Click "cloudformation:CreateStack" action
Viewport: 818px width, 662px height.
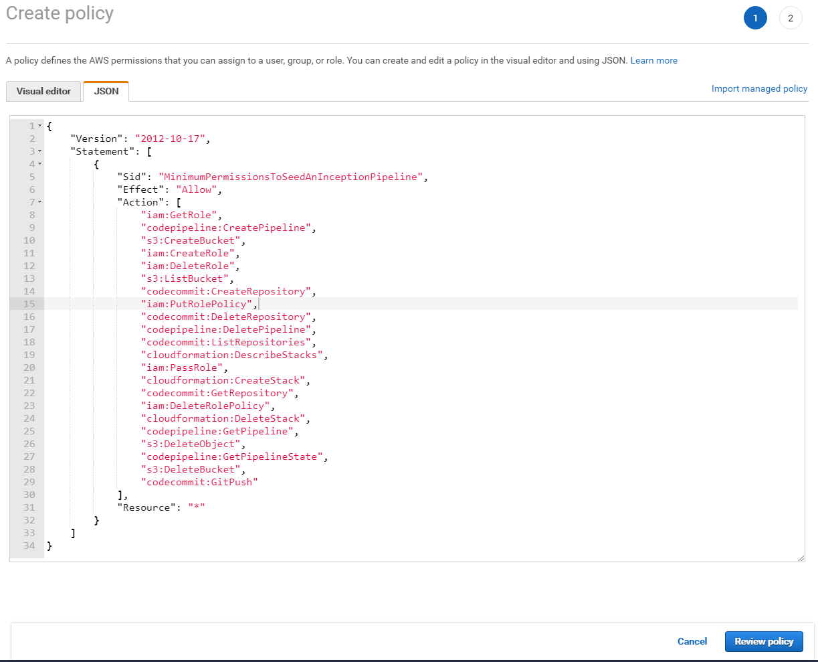[223, 380]
